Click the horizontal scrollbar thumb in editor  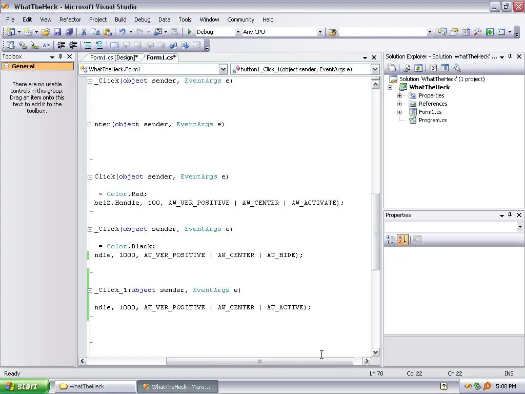[x=260, y=361]
